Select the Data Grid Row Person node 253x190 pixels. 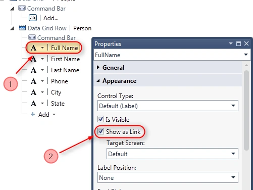click(x=55, y=28)
